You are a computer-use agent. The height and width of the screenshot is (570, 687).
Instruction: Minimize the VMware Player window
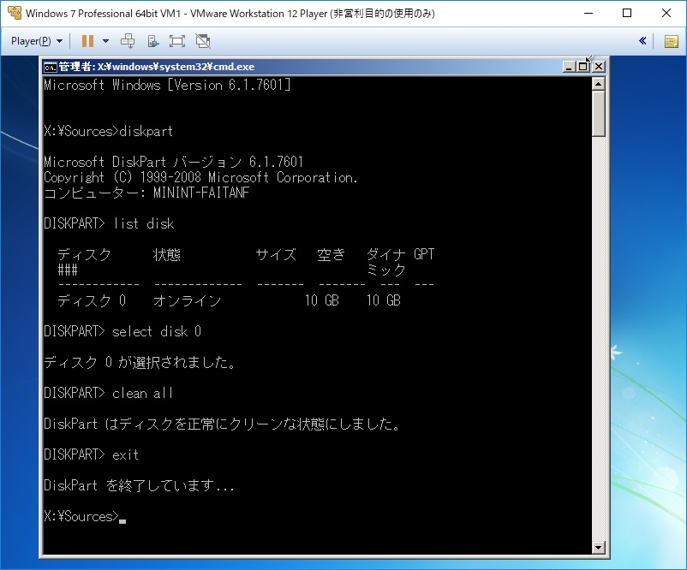pyautogui.click(x=588, y=13)
